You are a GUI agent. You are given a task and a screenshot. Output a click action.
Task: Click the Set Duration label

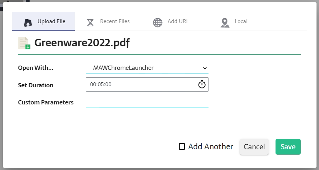(36, 85)
